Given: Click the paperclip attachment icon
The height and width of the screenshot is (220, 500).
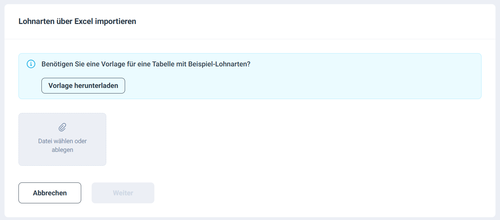Looking at the screenshot, I should point(62,127).
